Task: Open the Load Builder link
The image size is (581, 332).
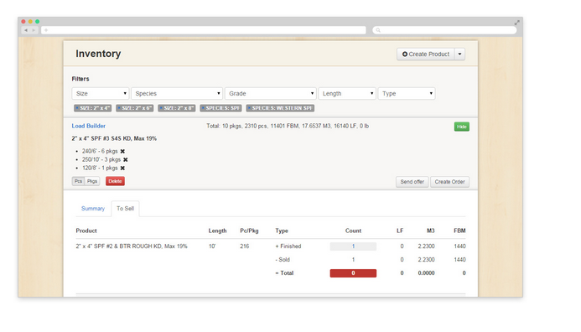Action: click(x=89, y=126)
